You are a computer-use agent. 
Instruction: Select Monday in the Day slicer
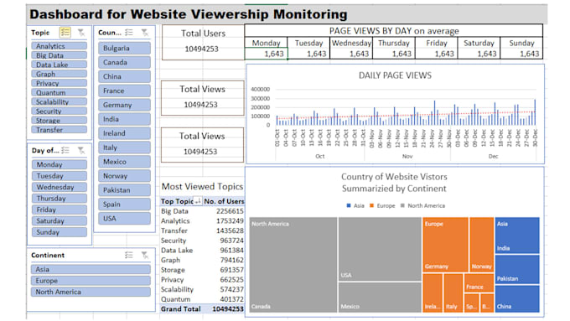pos(60,164)
